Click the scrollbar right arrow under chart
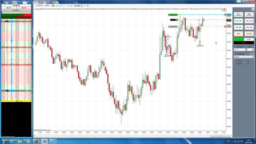The image size is (256, 144). 231,136
